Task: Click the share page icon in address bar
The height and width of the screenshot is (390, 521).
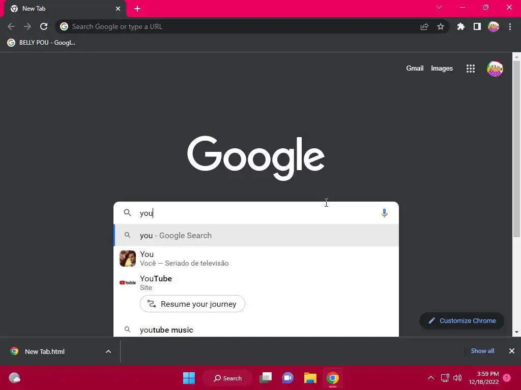Action: pyautogui.click(x=424, y=27)
